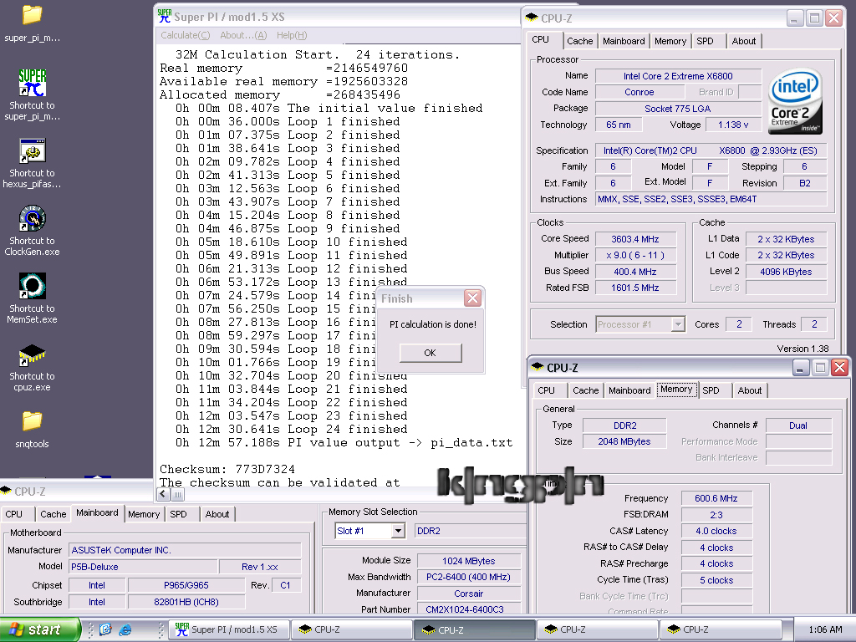
Task: Select Cache tab in bottom-left CPU-Z window
Action: pyautogui.click(x=53, y=514)
